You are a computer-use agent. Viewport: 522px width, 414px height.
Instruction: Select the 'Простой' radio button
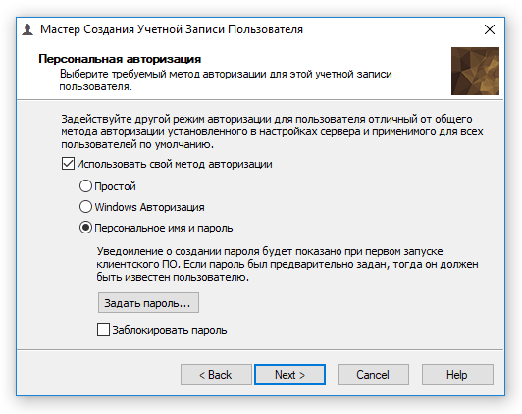click(85, 186)
